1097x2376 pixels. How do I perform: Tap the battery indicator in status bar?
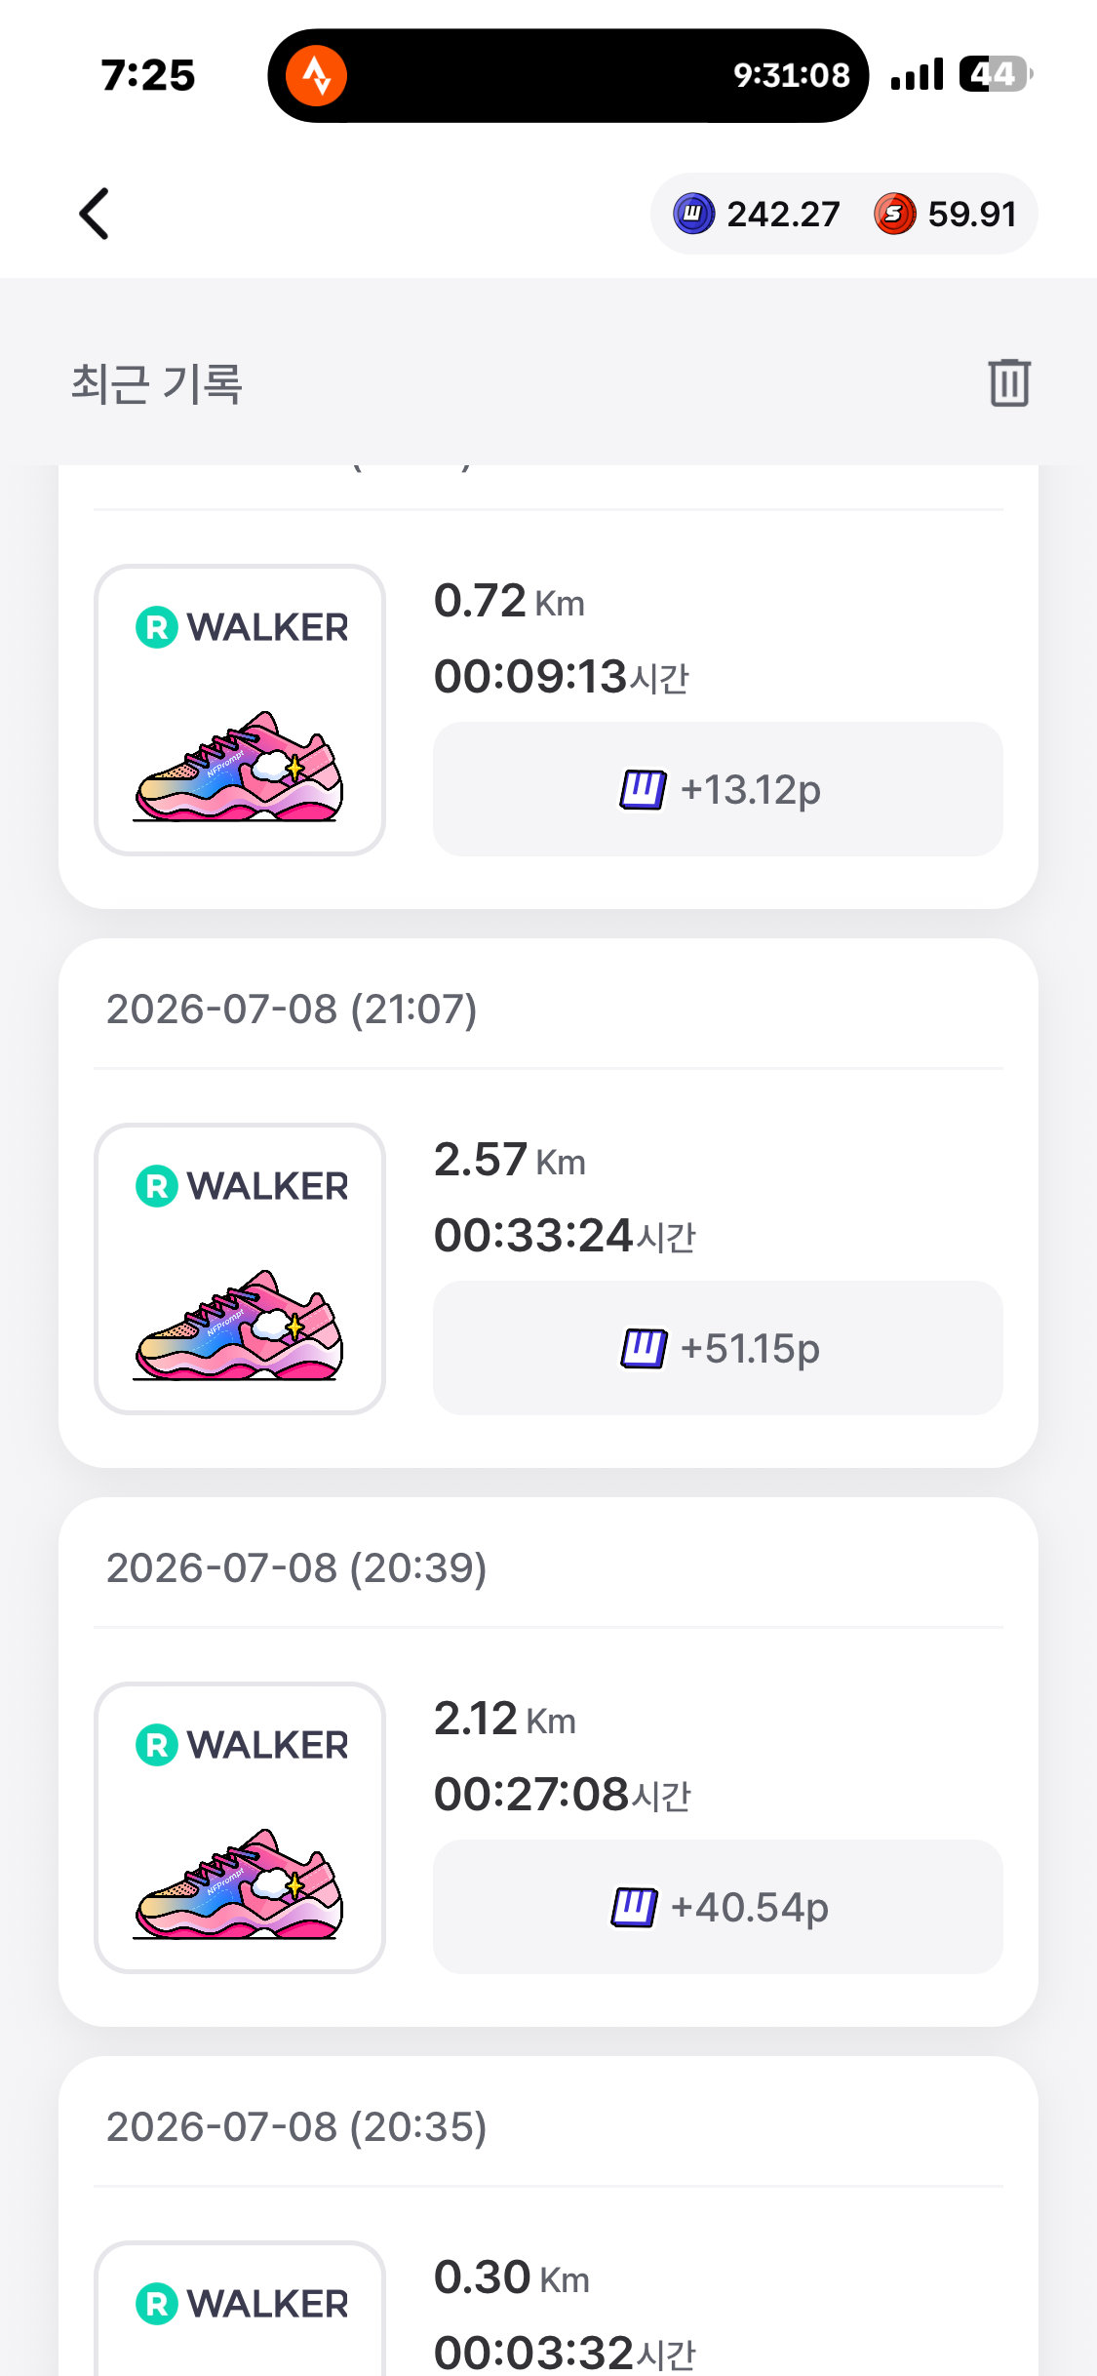pyautogui.click(x=996, y=74)
